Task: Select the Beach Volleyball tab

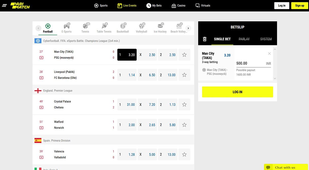Action: [x=179, y=28]
